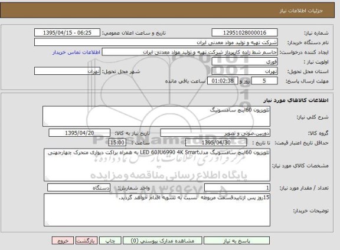Click the توضیحات خریدار text area
Screen dimensions: 340x250
coord(157,210)
